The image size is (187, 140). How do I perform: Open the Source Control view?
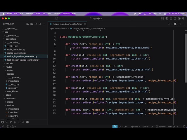[x=11, y=122]
